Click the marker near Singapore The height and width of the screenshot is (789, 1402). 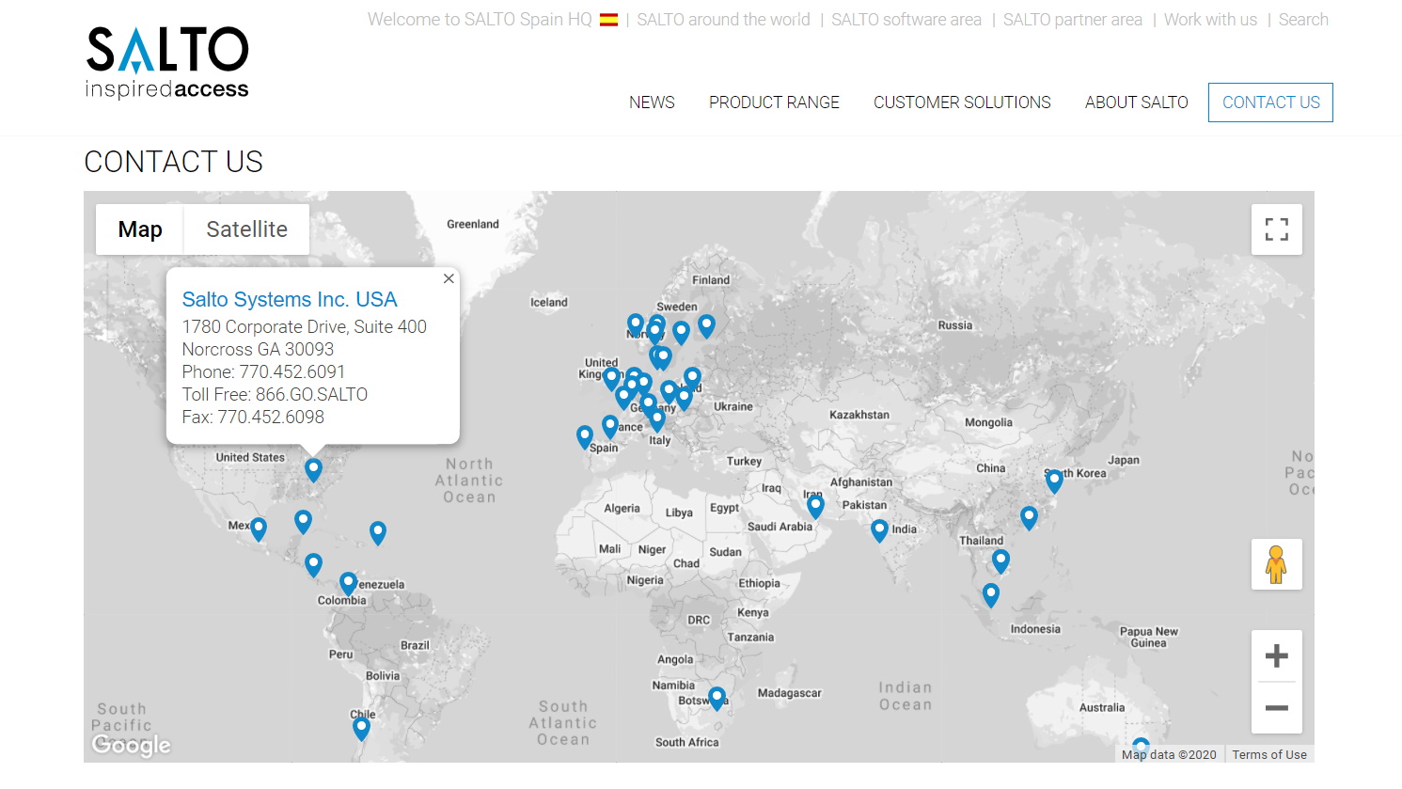[990, 596]
